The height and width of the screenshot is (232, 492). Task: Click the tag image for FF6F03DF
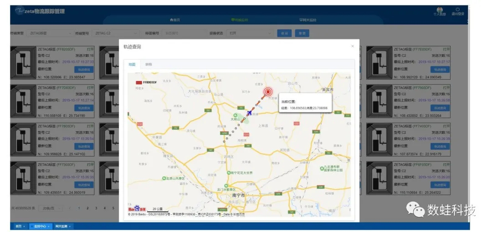[379, 178]
